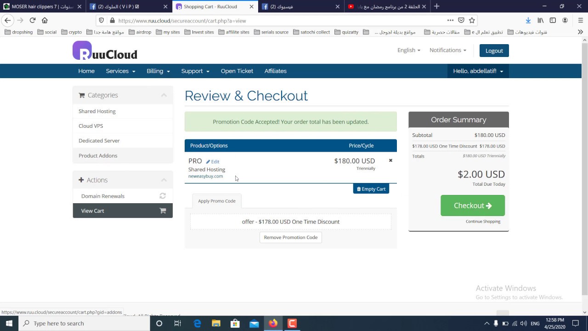Click Domain Renewals refresh icon
The height and width of the screenshot is (331, 588).
point(163,196)
